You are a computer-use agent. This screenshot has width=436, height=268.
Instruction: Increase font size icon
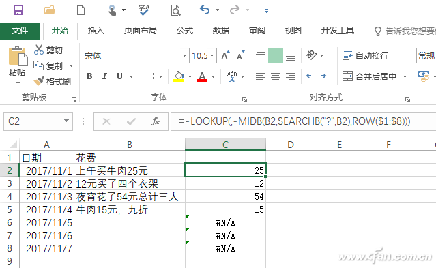coord(226,56)
